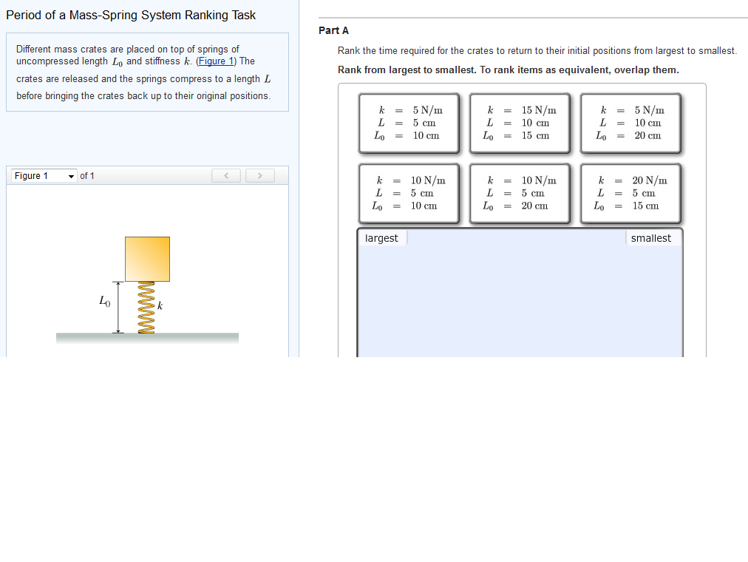Click the crate image in Figure 1

[147, 259]
